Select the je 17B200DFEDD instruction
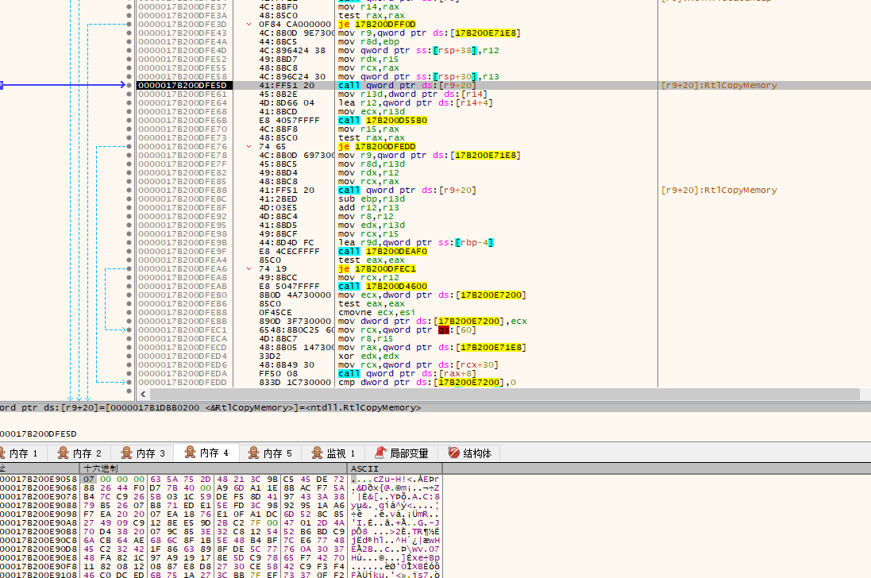The image size is (871, 578). pos(376,147)
